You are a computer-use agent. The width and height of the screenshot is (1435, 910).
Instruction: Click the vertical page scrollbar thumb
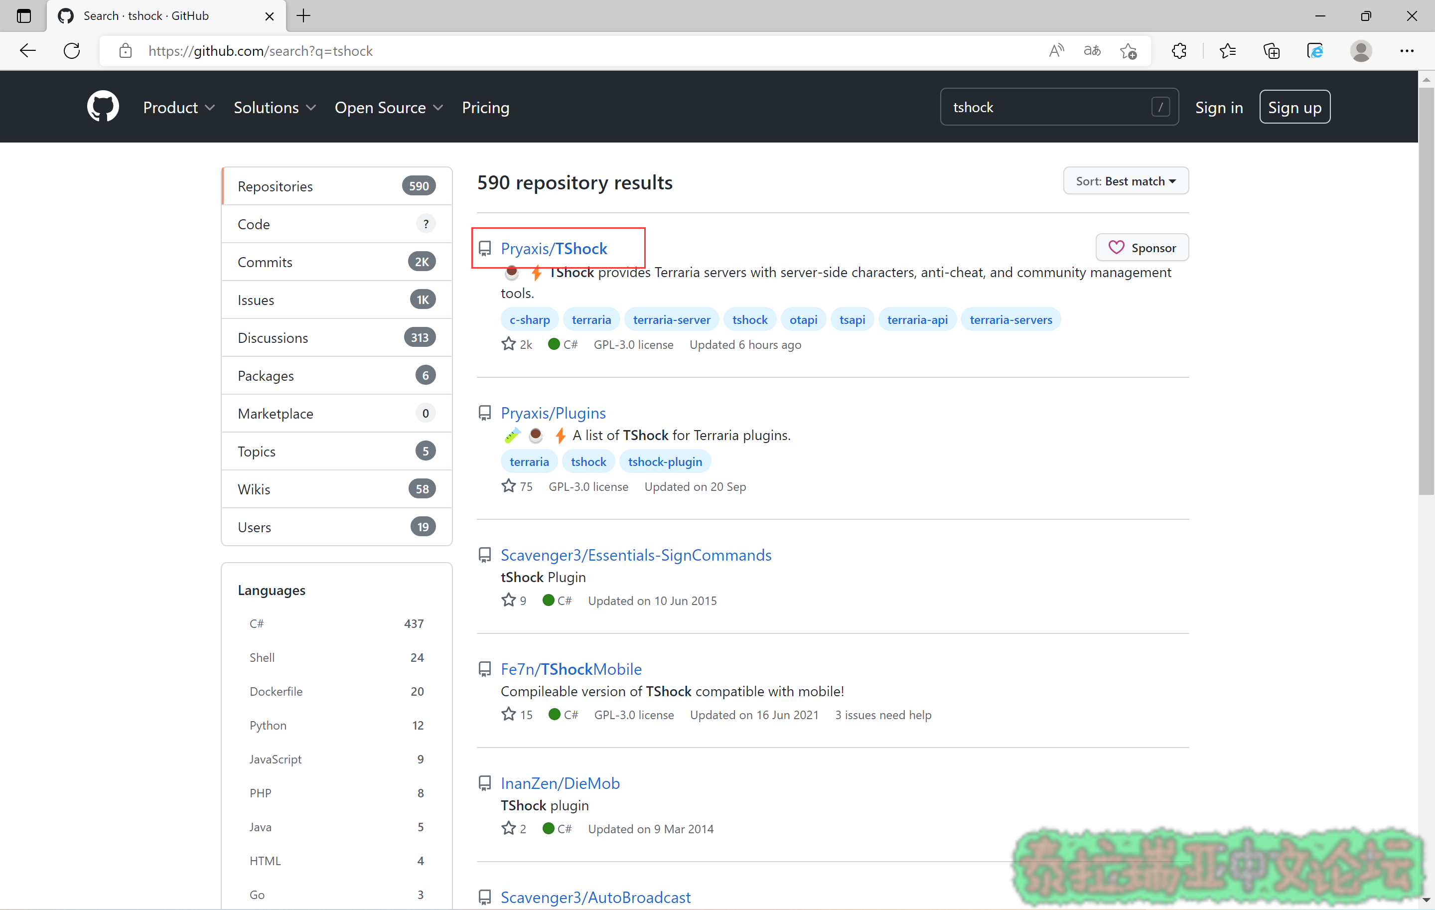point(1426,292)
